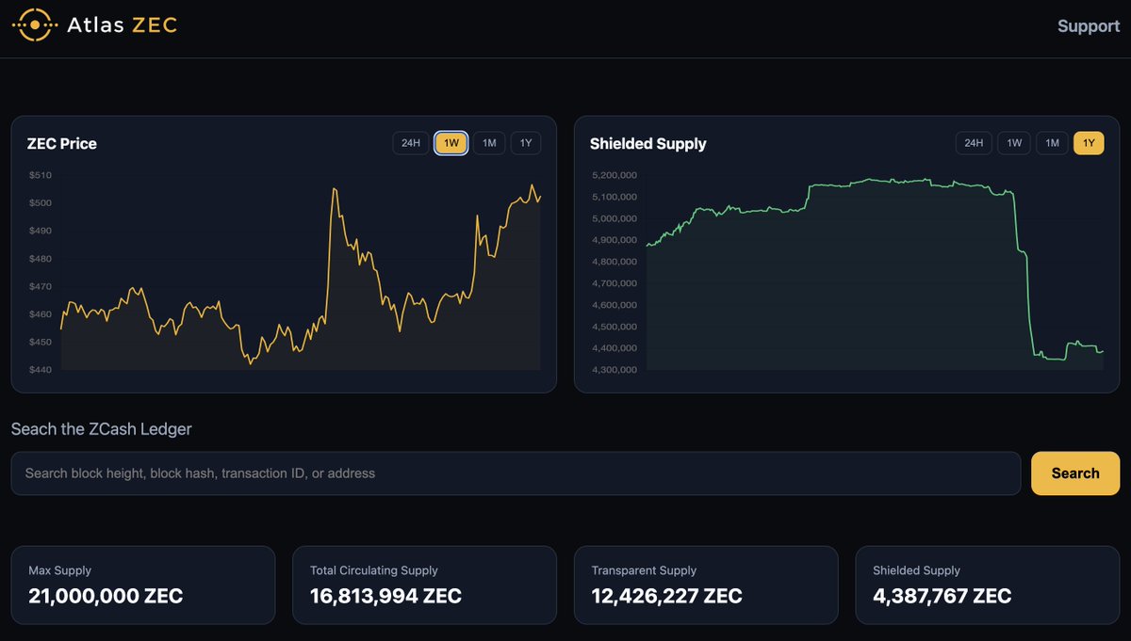Viewport: 1131px width, 641px height.
Task: Click the Atlas ZEC logo icon
Action: pyautogui.click(x=35, y=25)
